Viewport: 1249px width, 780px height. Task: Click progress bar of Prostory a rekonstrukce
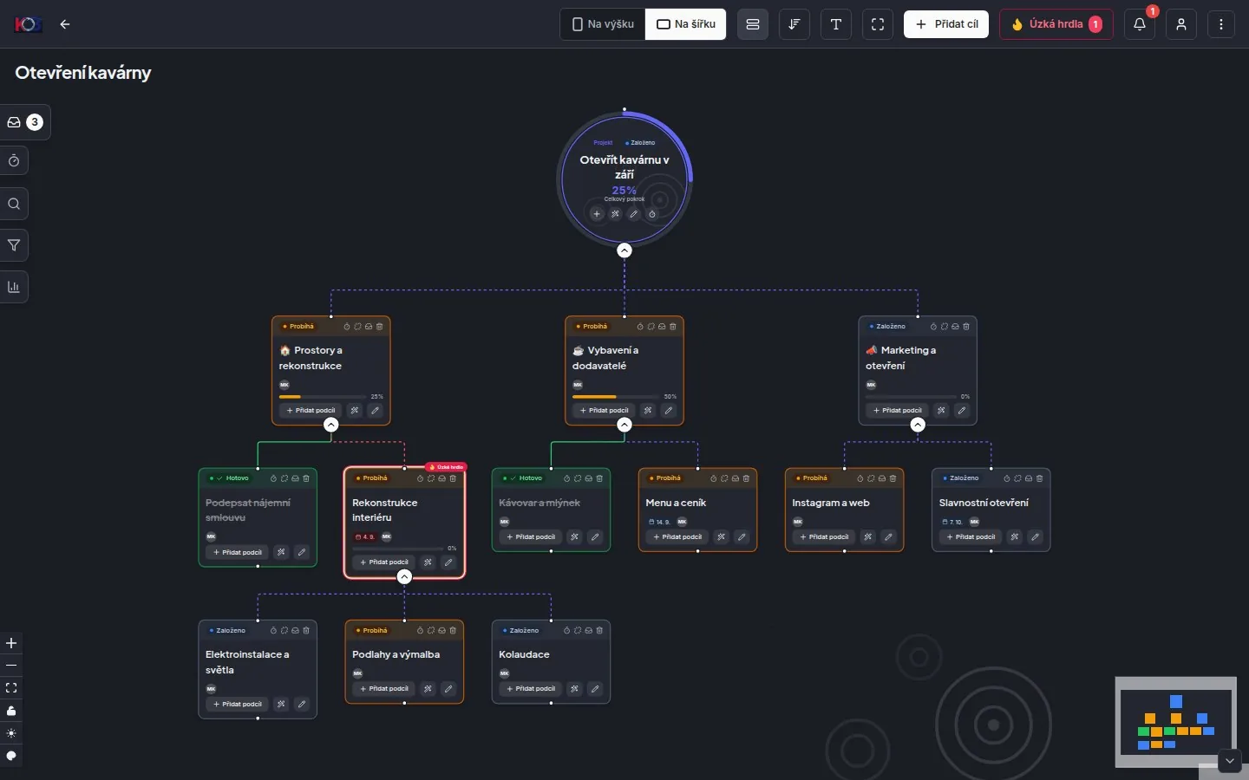pyautogui.click(x=324, y=397)
